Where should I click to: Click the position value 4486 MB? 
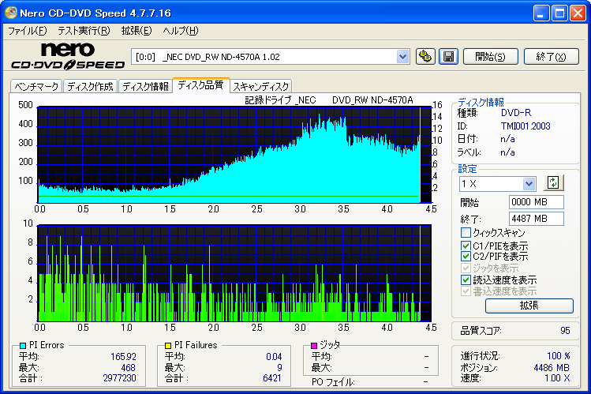[x=552, y=368]
